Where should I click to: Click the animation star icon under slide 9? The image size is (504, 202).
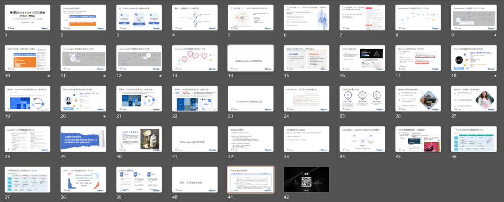[495, 35]
